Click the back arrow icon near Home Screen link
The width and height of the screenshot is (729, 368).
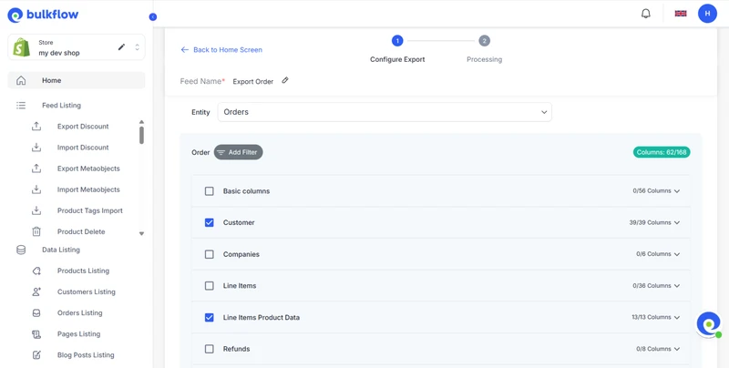tap(185, 50)
